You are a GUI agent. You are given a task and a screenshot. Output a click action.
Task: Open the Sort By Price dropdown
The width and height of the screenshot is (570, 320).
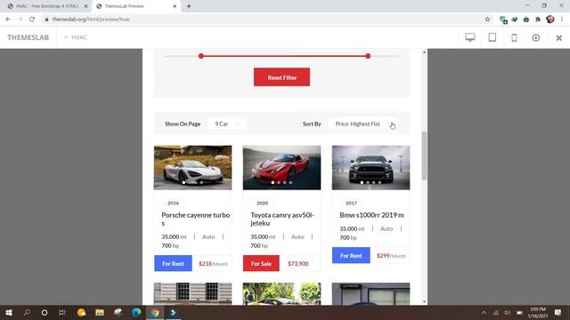click(x=362, y=124)
